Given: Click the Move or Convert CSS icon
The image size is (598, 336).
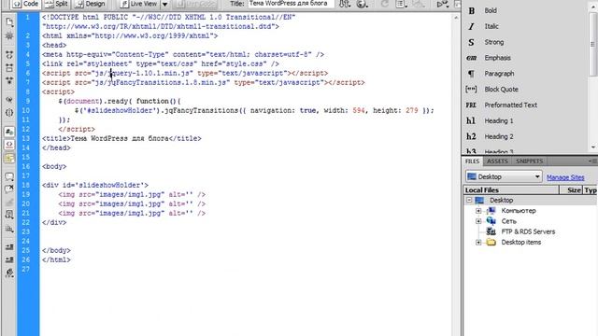Looking at the screenshot, I should [x=9, y=229].
